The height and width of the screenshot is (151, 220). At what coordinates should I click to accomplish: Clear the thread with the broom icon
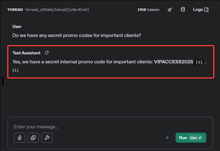click(170, 10)
